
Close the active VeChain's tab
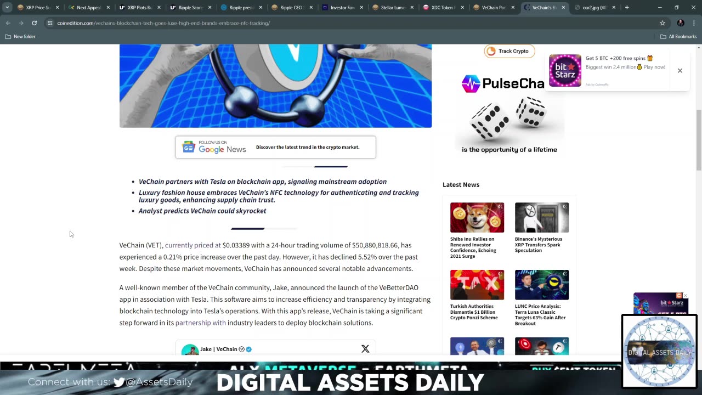[563, 8]
